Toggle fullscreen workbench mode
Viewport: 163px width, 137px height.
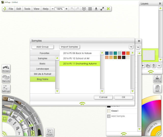pyautogui.click(x=102, y=9)
